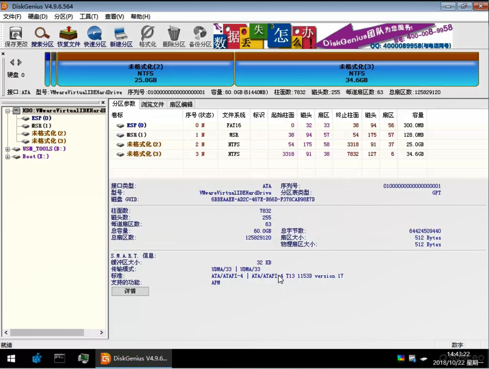Click the tree panel horizontal scrollbar thumb
The image size is (489, 369).
click(47, 333)
